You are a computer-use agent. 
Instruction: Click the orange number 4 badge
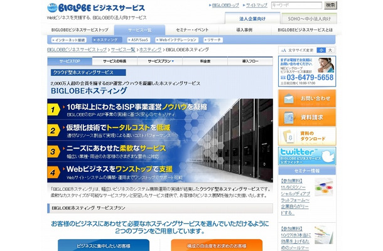[53, 173]
